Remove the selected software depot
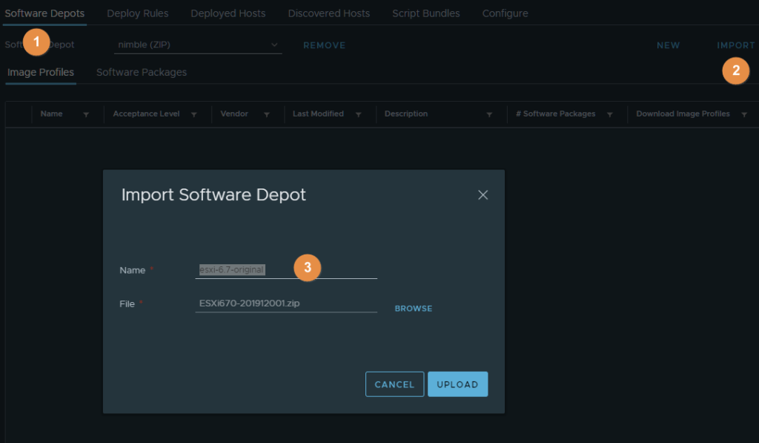This screenshot has height=443, width=759. (324, 45)
